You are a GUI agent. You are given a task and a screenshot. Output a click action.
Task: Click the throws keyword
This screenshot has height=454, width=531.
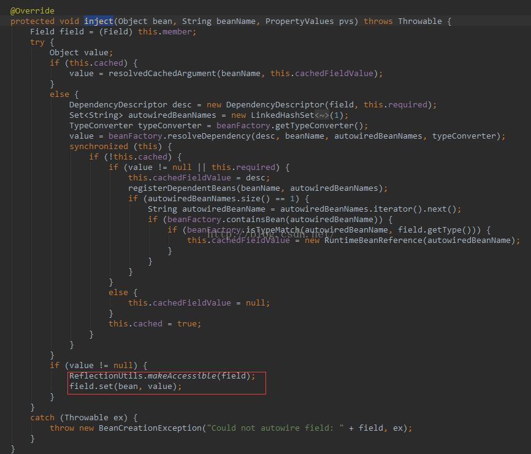378,21
